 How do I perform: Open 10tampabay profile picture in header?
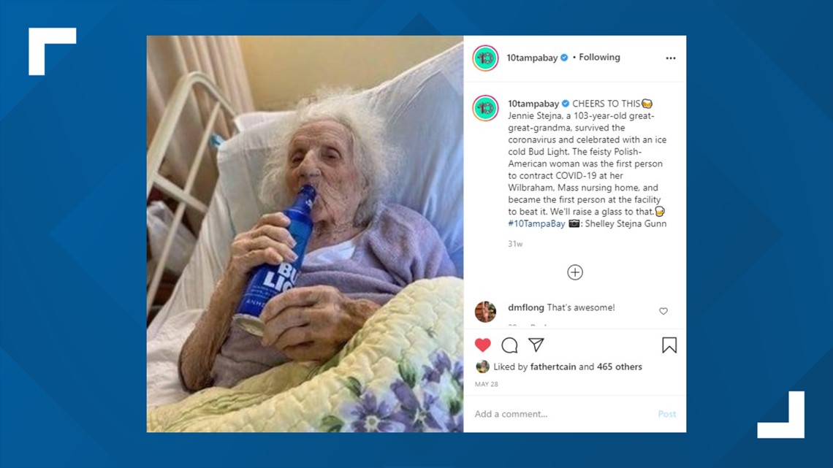485,58
